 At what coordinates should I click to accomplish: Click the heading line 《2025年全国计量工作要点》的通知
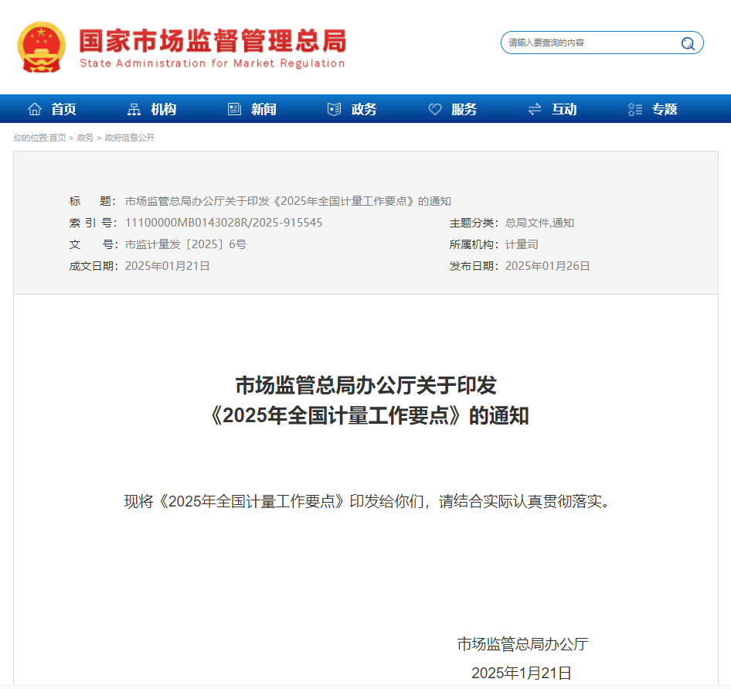tap(366, 415)
